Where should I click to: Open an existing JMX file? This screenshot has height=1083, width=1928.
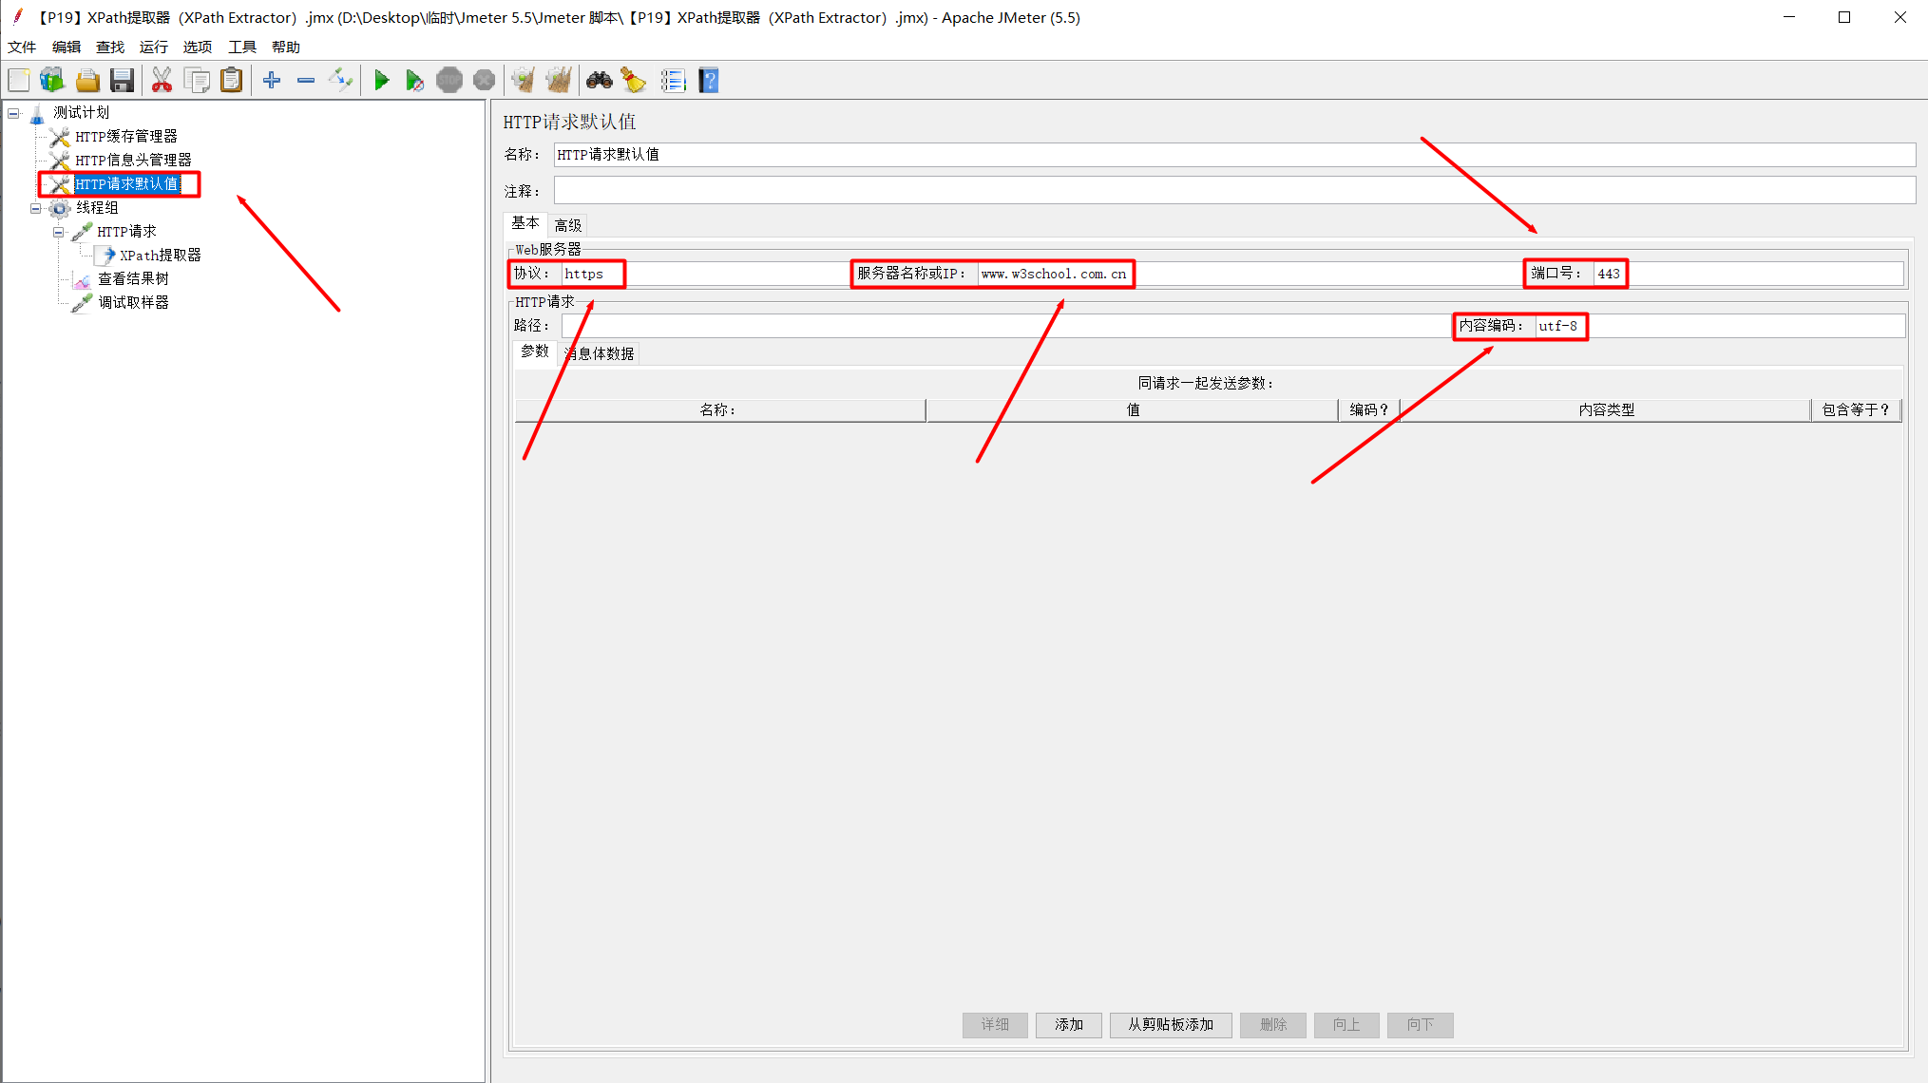coord(87,80)
